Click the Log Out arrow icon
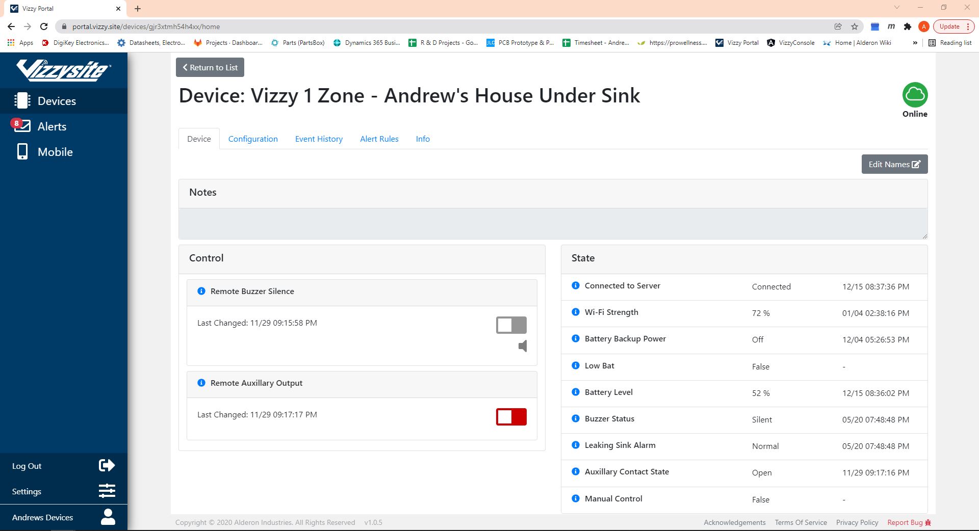 (107, 465)
